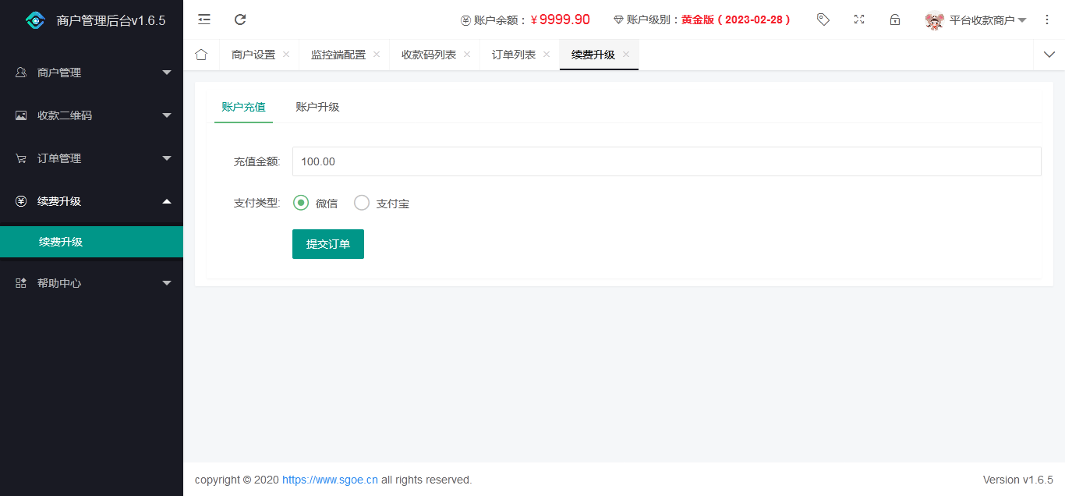Viewport: 1065px width, 496px height.
Task: Click the 收款二维码 sidebar icon
Action: 19,115
